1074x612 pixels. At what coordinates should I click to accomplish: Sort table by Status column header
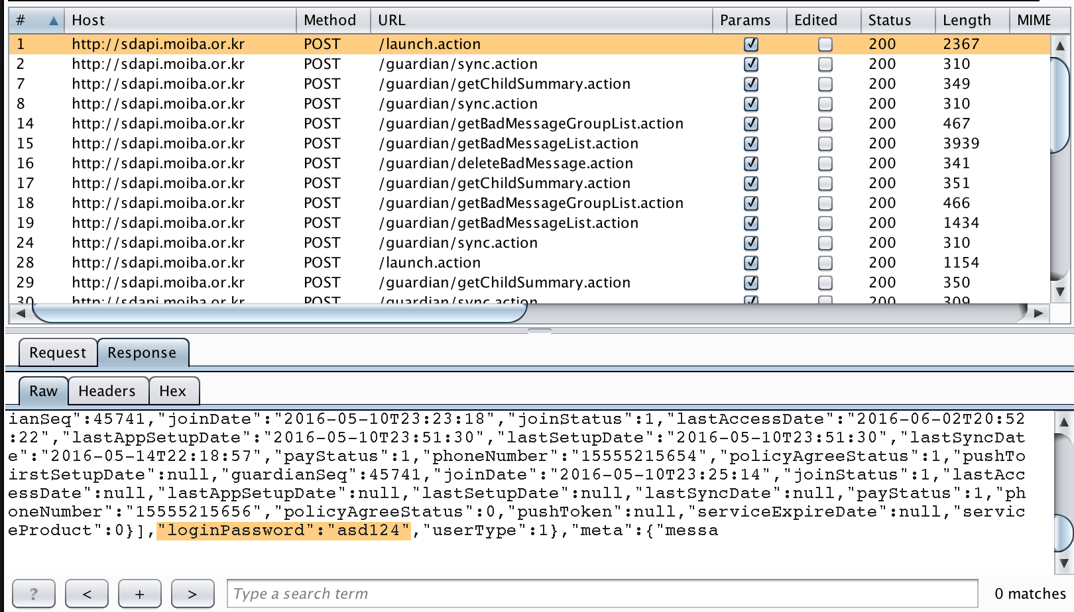pos(890,21)
